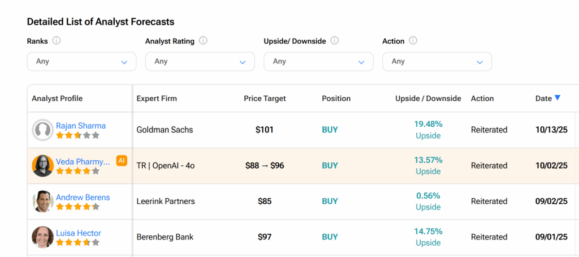Expand the Analyst Rating dropdown

click(200, 62)
